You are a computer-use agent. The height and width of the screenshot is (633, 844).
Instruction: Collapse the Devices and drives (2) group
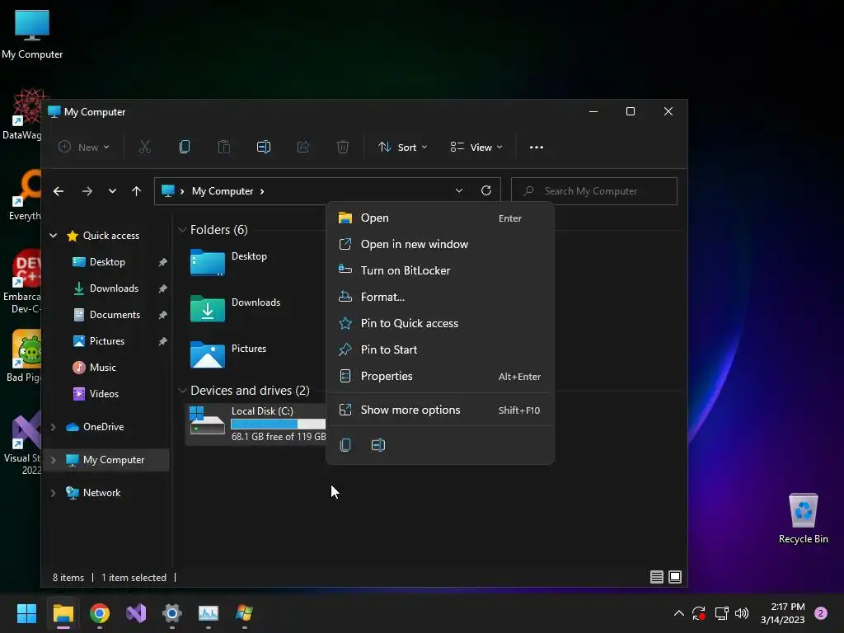[x=182, y=390]
